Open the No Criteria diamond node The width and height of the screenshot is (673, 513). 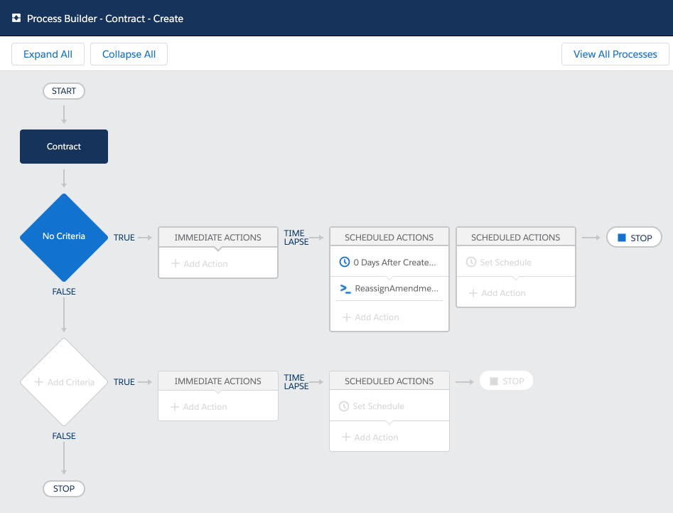pos(64,237)
